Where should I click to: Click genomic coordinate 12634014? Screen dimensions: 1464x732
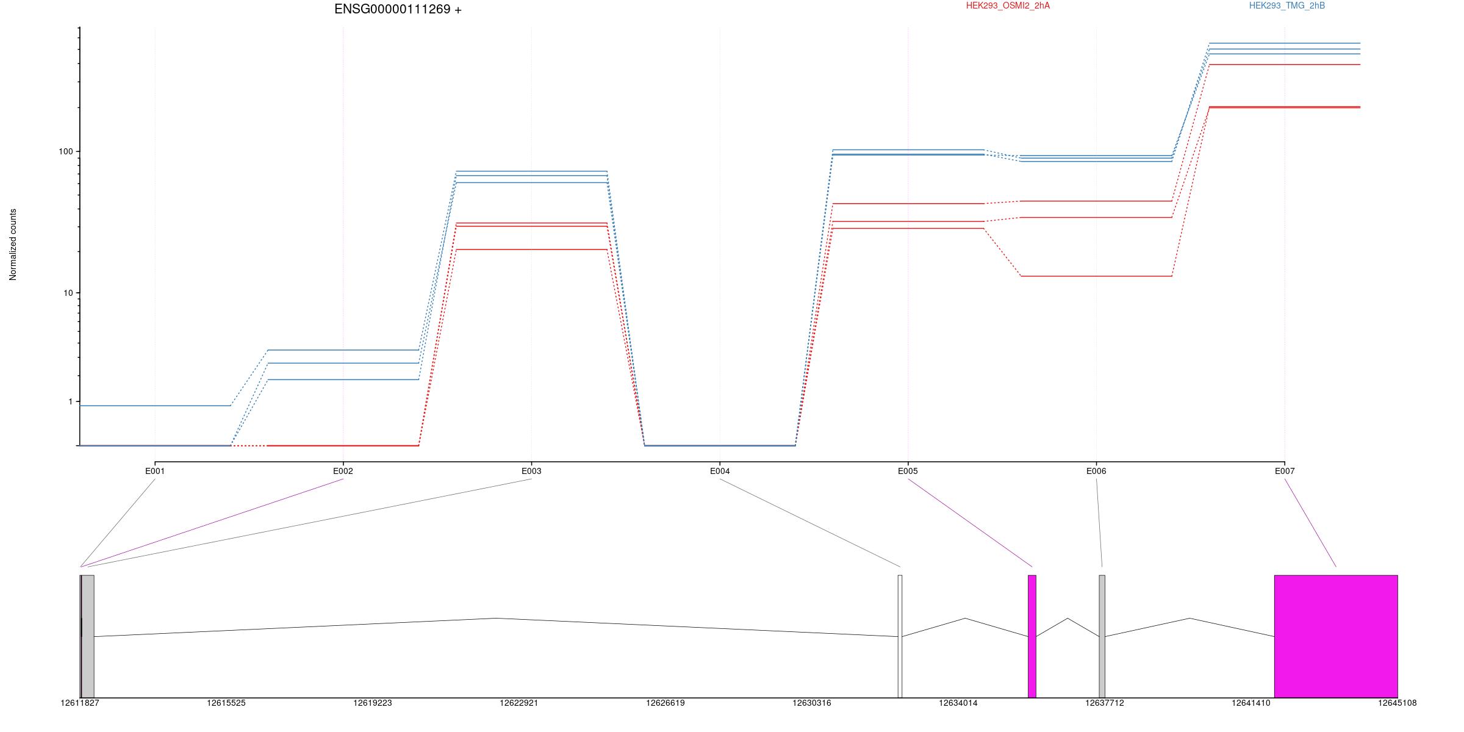(958, 703)
